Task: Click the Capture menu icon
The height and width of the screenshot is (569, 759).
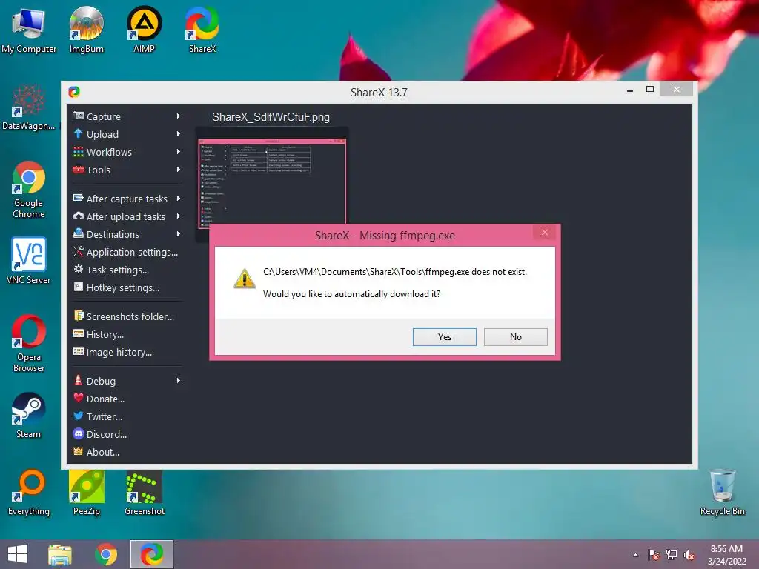Action: 78,116
